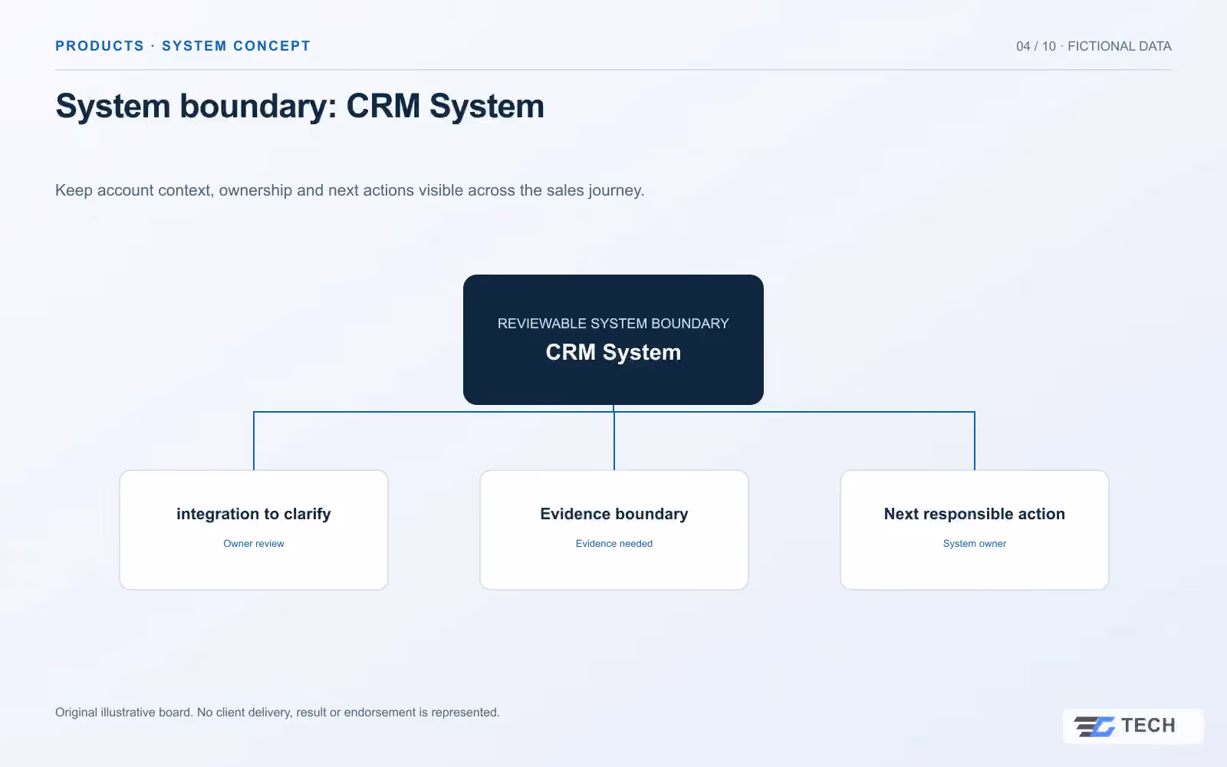Screen dimensions: 1227x767
Task: Open the 'Evidence boundary' card
Action: (x=614, y=530)
